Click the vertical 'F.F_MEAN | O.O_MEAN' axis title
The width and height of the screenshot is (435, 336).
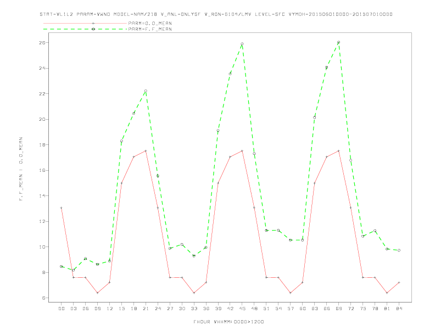tap(21, 169)
